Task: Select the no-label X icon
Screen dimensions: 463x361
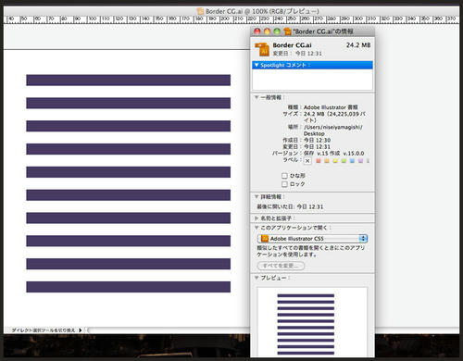Action: (x=307, y=160)
